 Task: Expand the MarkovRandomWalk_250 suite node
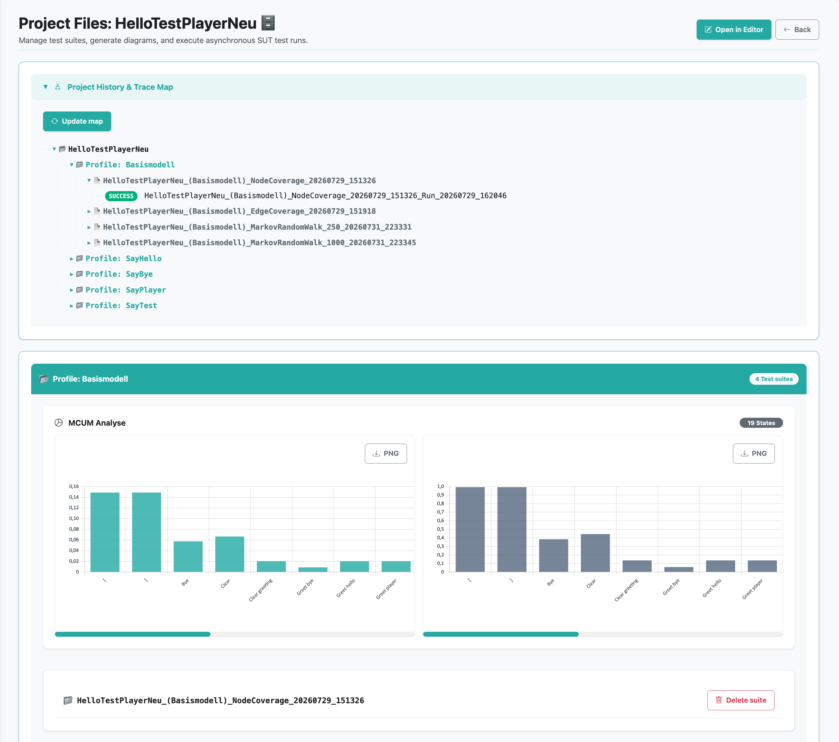(x=89, y=227)
